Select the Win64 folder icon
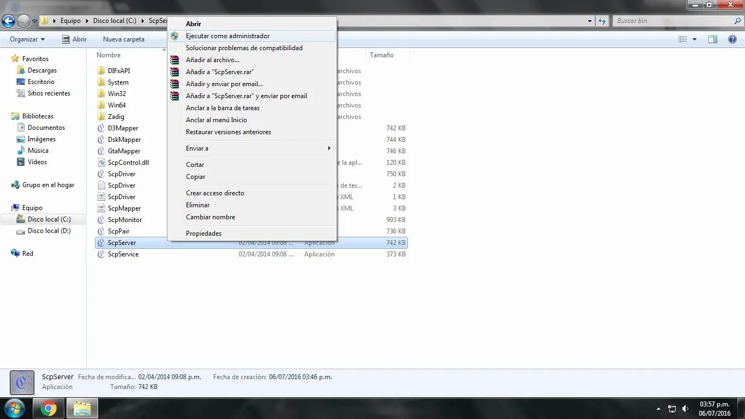Screen dimensions: 745x419 point(101,105)
